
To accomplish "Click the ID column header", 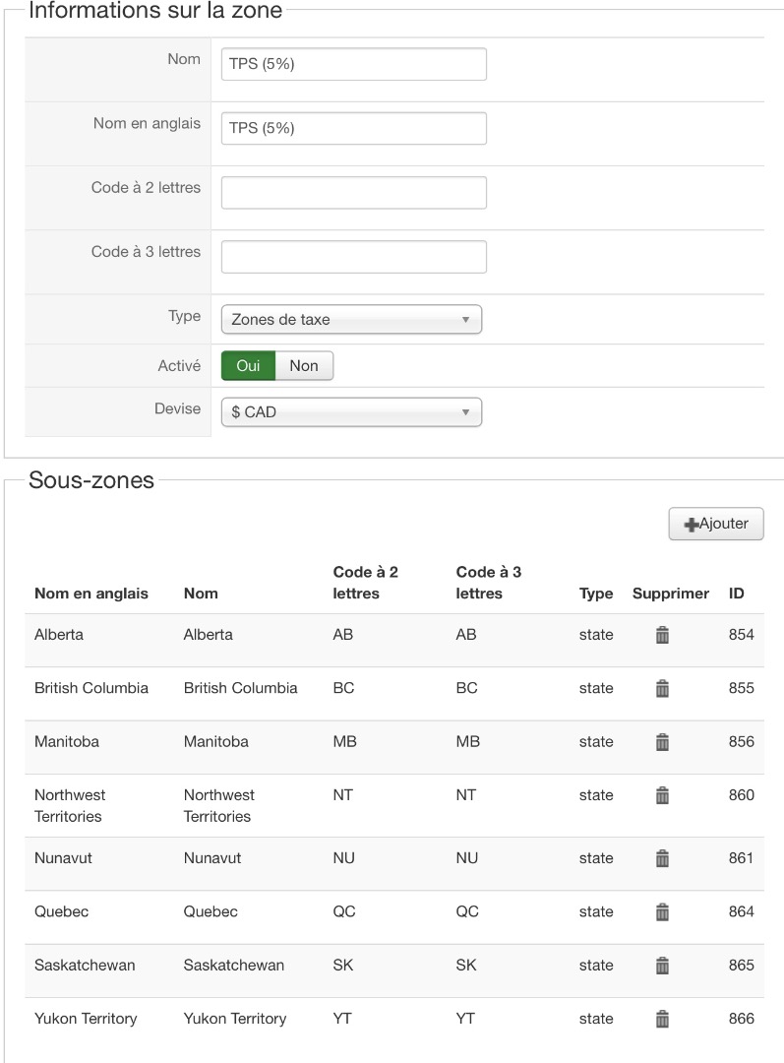I will [x=736, y=594].
